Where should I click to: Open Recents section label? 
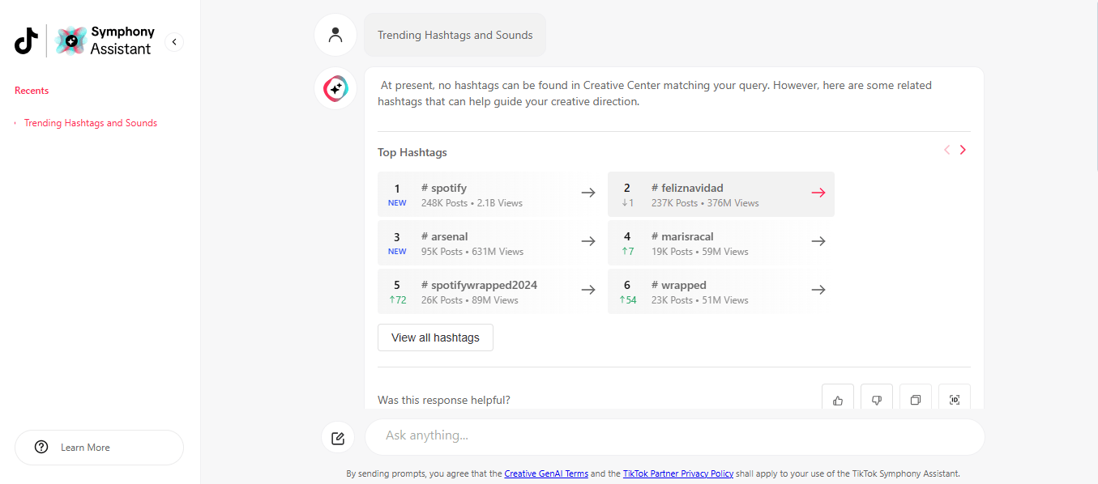(32, 91)
